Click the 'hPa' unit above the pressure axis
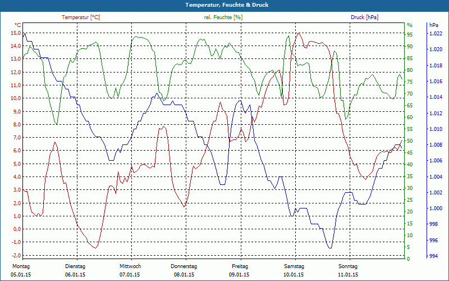 click(x=433, y=25)
